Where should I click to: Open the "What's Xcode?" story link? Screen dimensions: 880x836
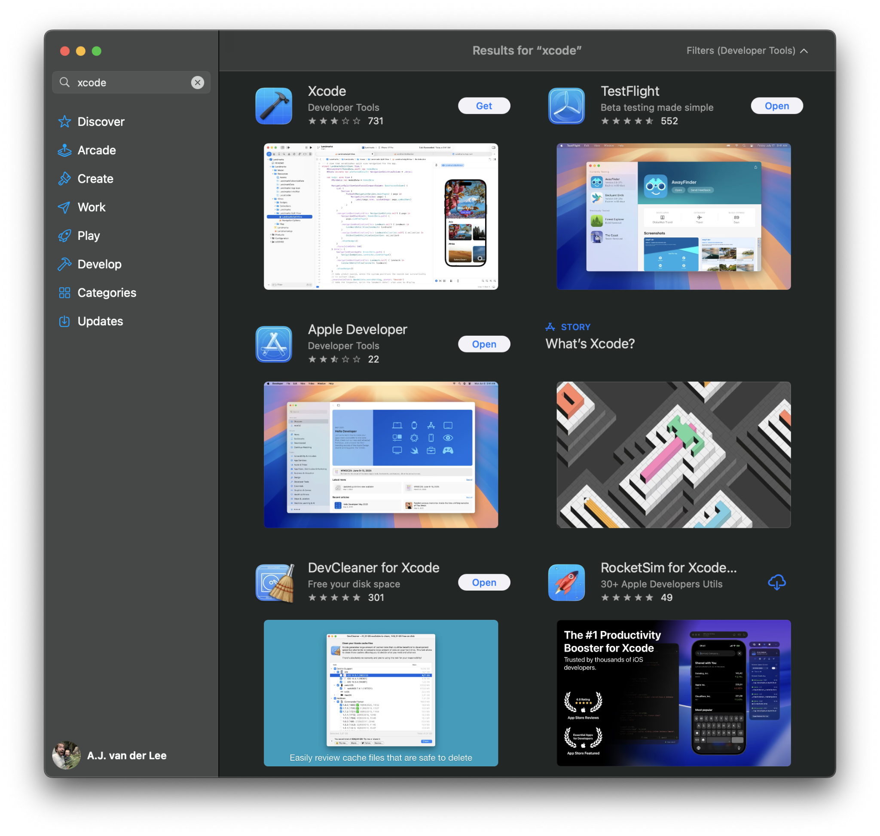click(590, 343)
